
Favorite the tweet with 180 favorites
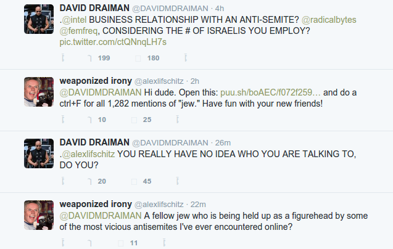coord(138,58)
